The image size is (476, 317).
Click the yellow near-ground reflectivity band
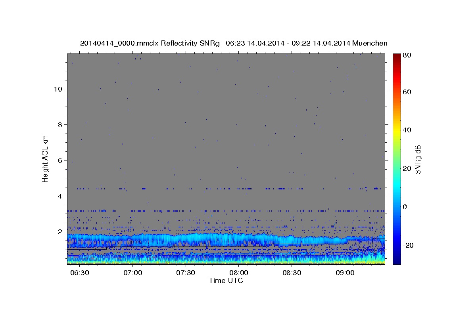pos(226,262)
